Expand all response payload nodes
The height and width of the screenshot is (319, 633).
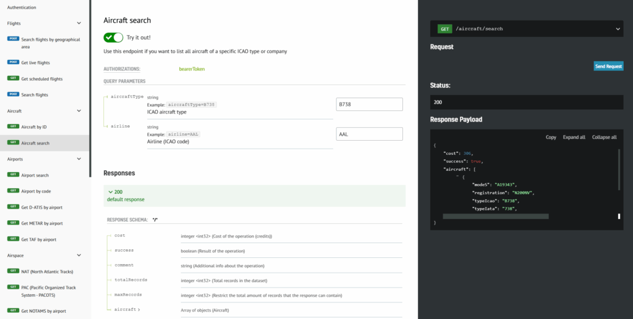click(574, 138)
